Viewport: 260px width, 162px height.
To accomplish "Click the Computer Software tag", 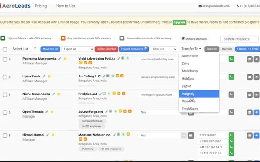I will (x=92, y=121).
